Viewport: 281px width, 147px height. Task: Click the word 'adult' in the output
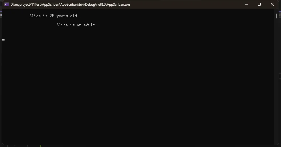click(89, 25)
